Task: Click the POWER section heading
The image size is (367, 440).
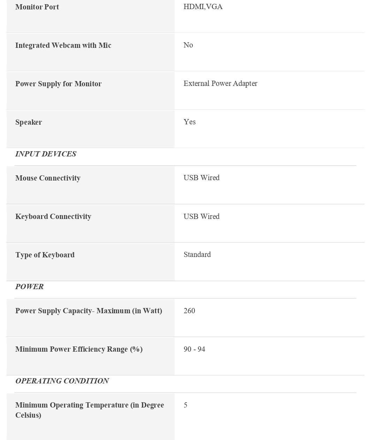Action: 29,287
